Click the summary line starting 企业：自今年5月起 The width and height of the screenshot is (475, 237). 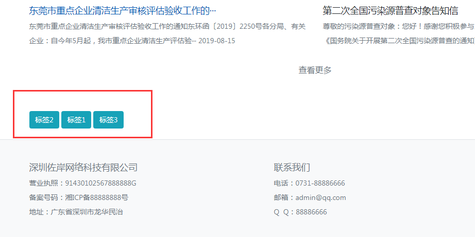click(x=112, y=40)
